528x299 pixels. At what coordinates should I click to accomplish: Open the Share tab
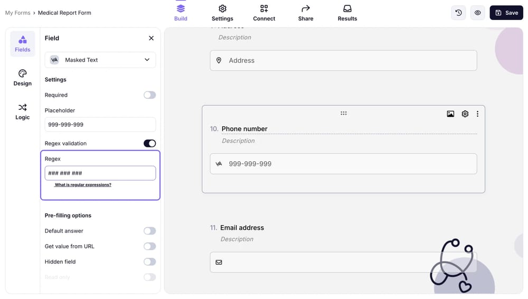(305, 13)
